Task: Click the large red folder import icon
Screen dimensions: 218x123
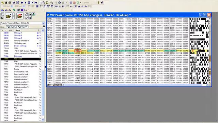Action: 20,16
